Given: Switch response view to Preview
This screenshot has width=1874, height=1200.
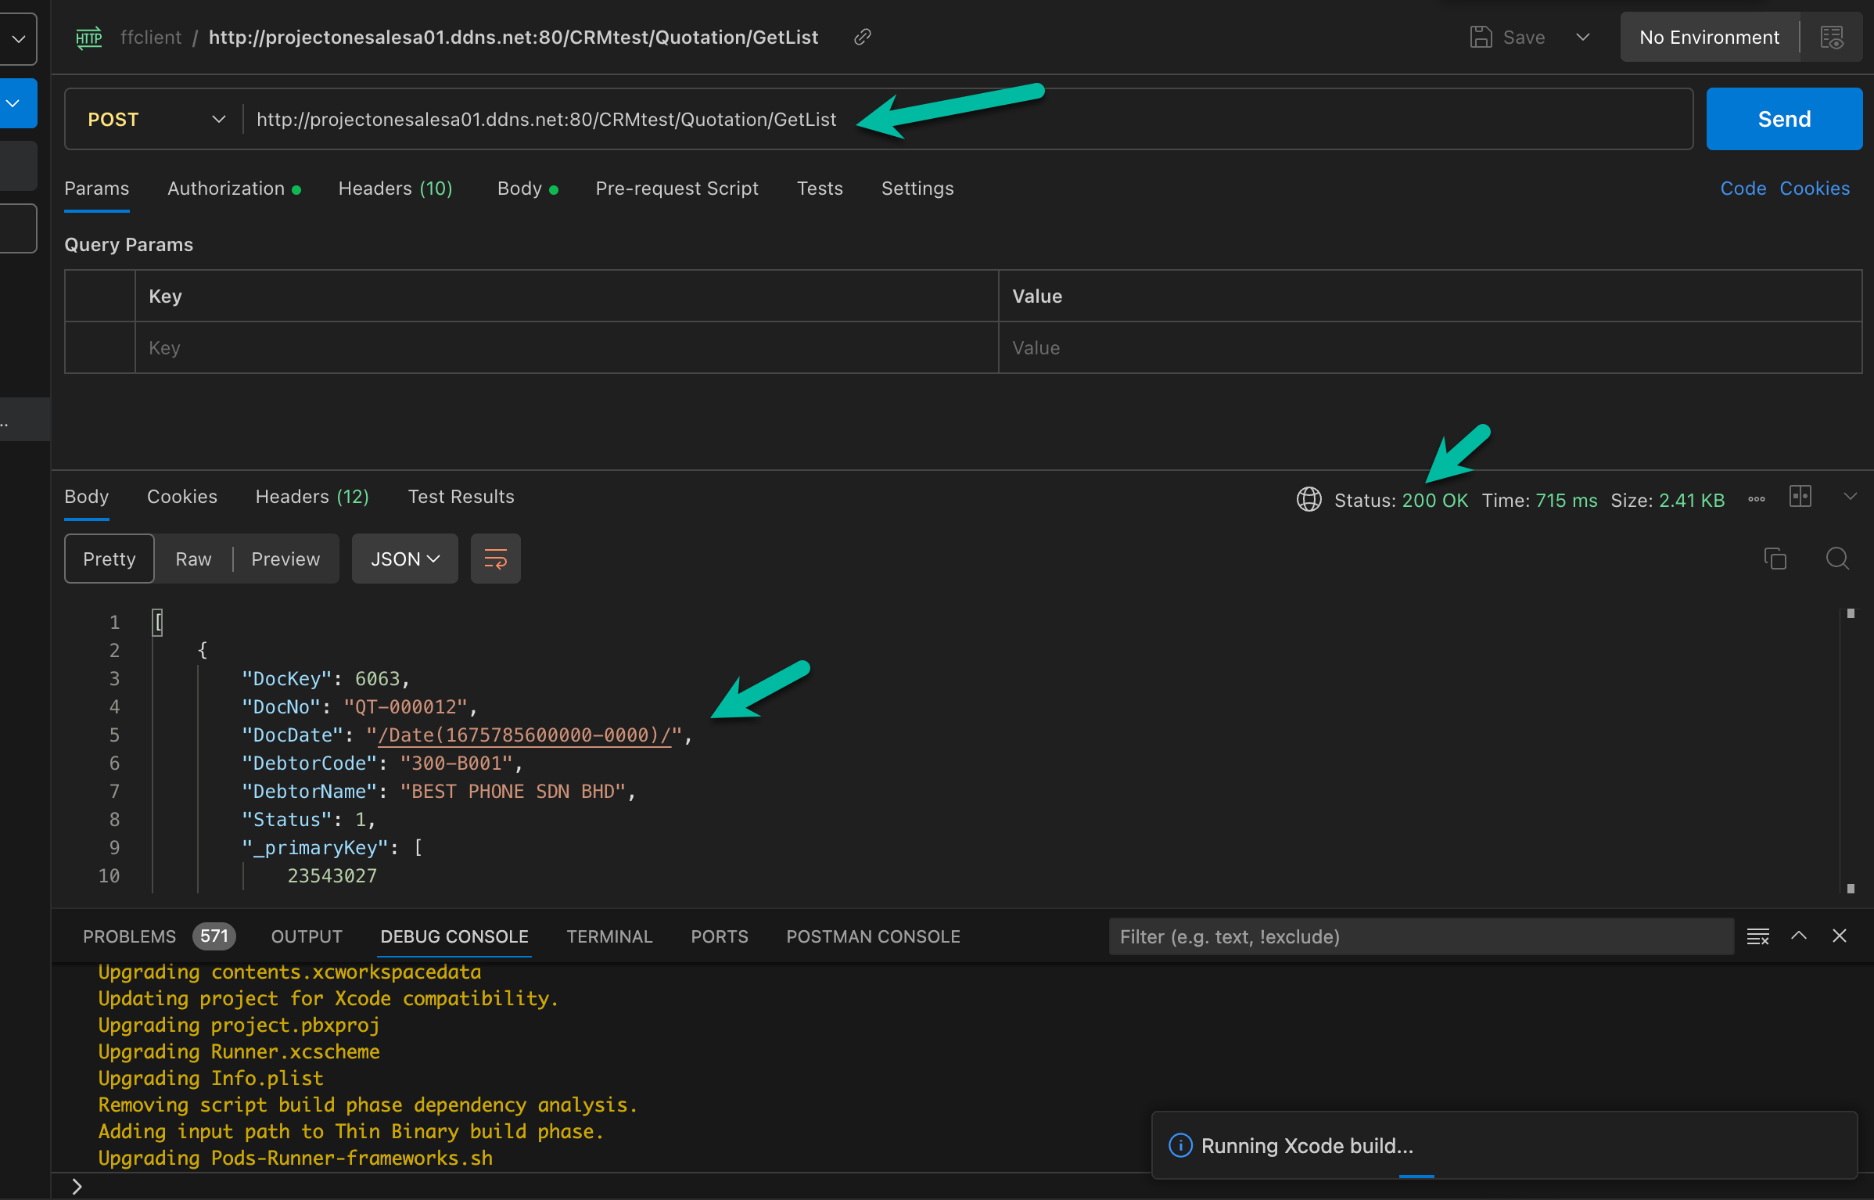Looking at the screenshot, I should click(x=285, y=558).
